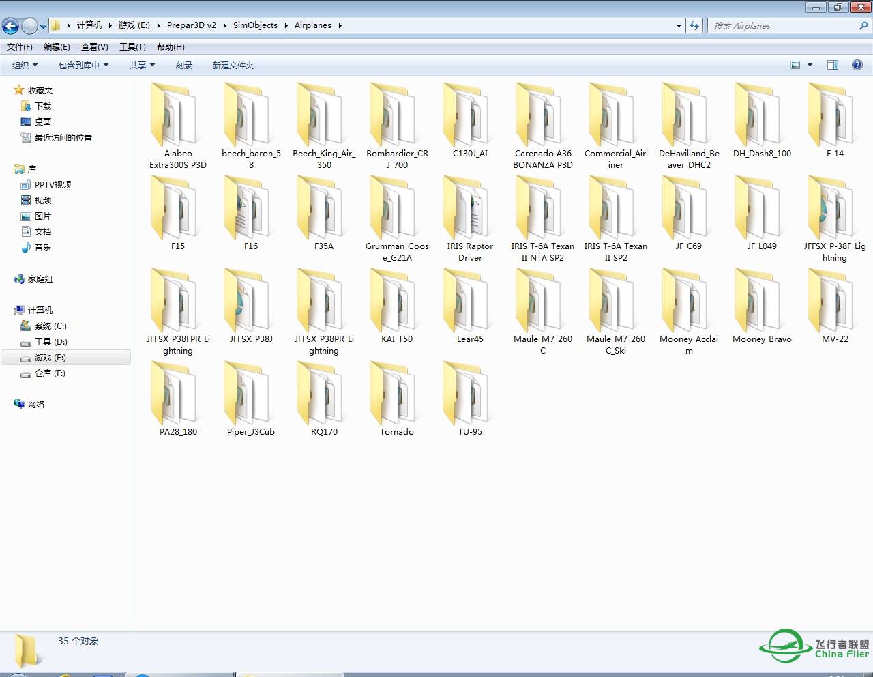This screenshot has height=677, width=873.
Task: Select the KAI_T50 folder
Action: [397, 306]
